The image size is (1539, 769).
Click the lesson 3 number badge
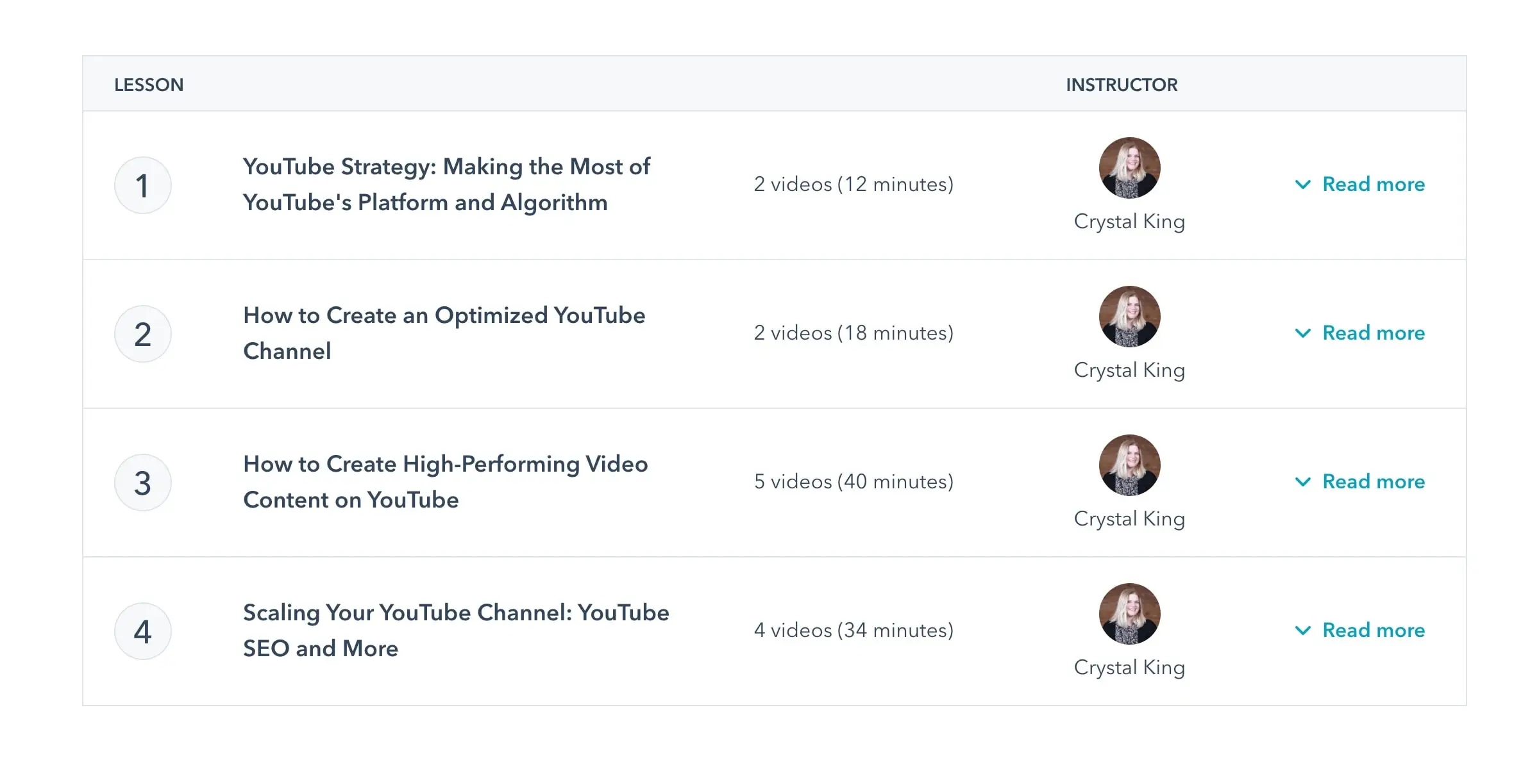[x=142, y=483]
